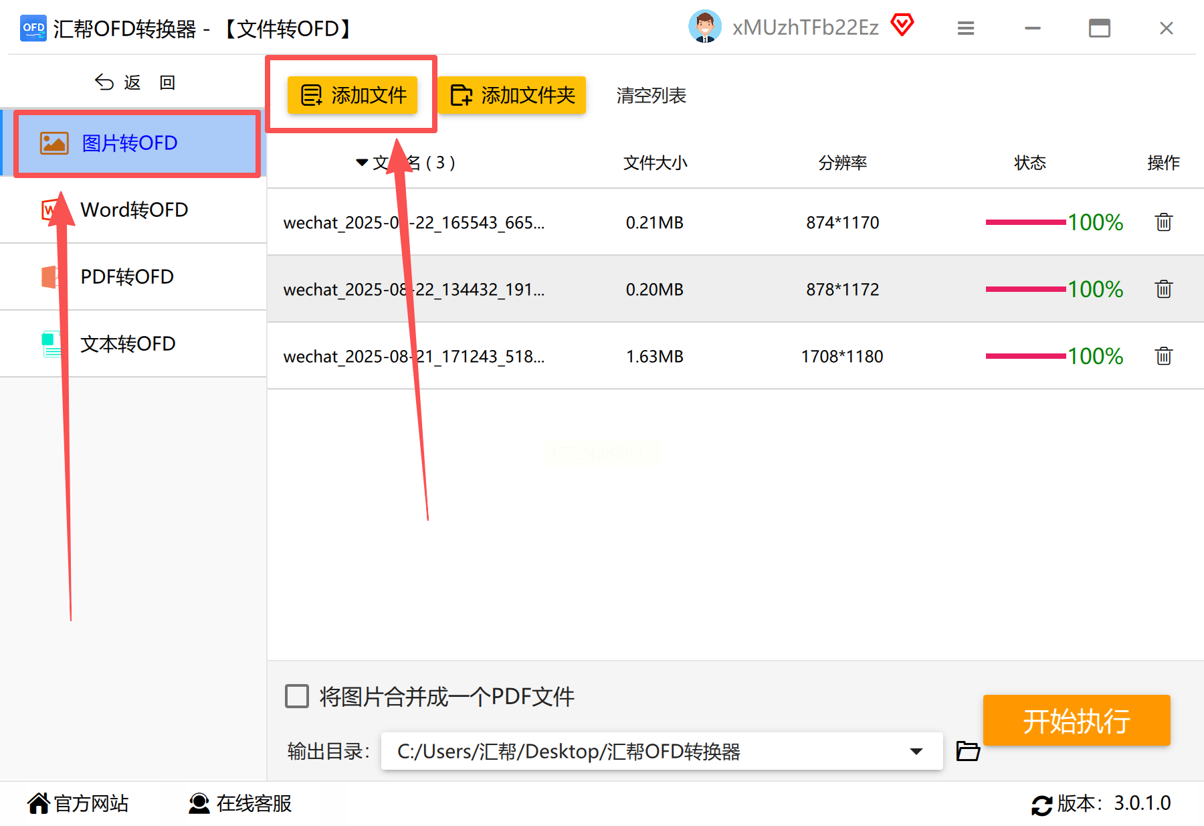Click the red VIP diamond icon
The width and height of the screenshot is (1204, 826).
tap(902, 26)
